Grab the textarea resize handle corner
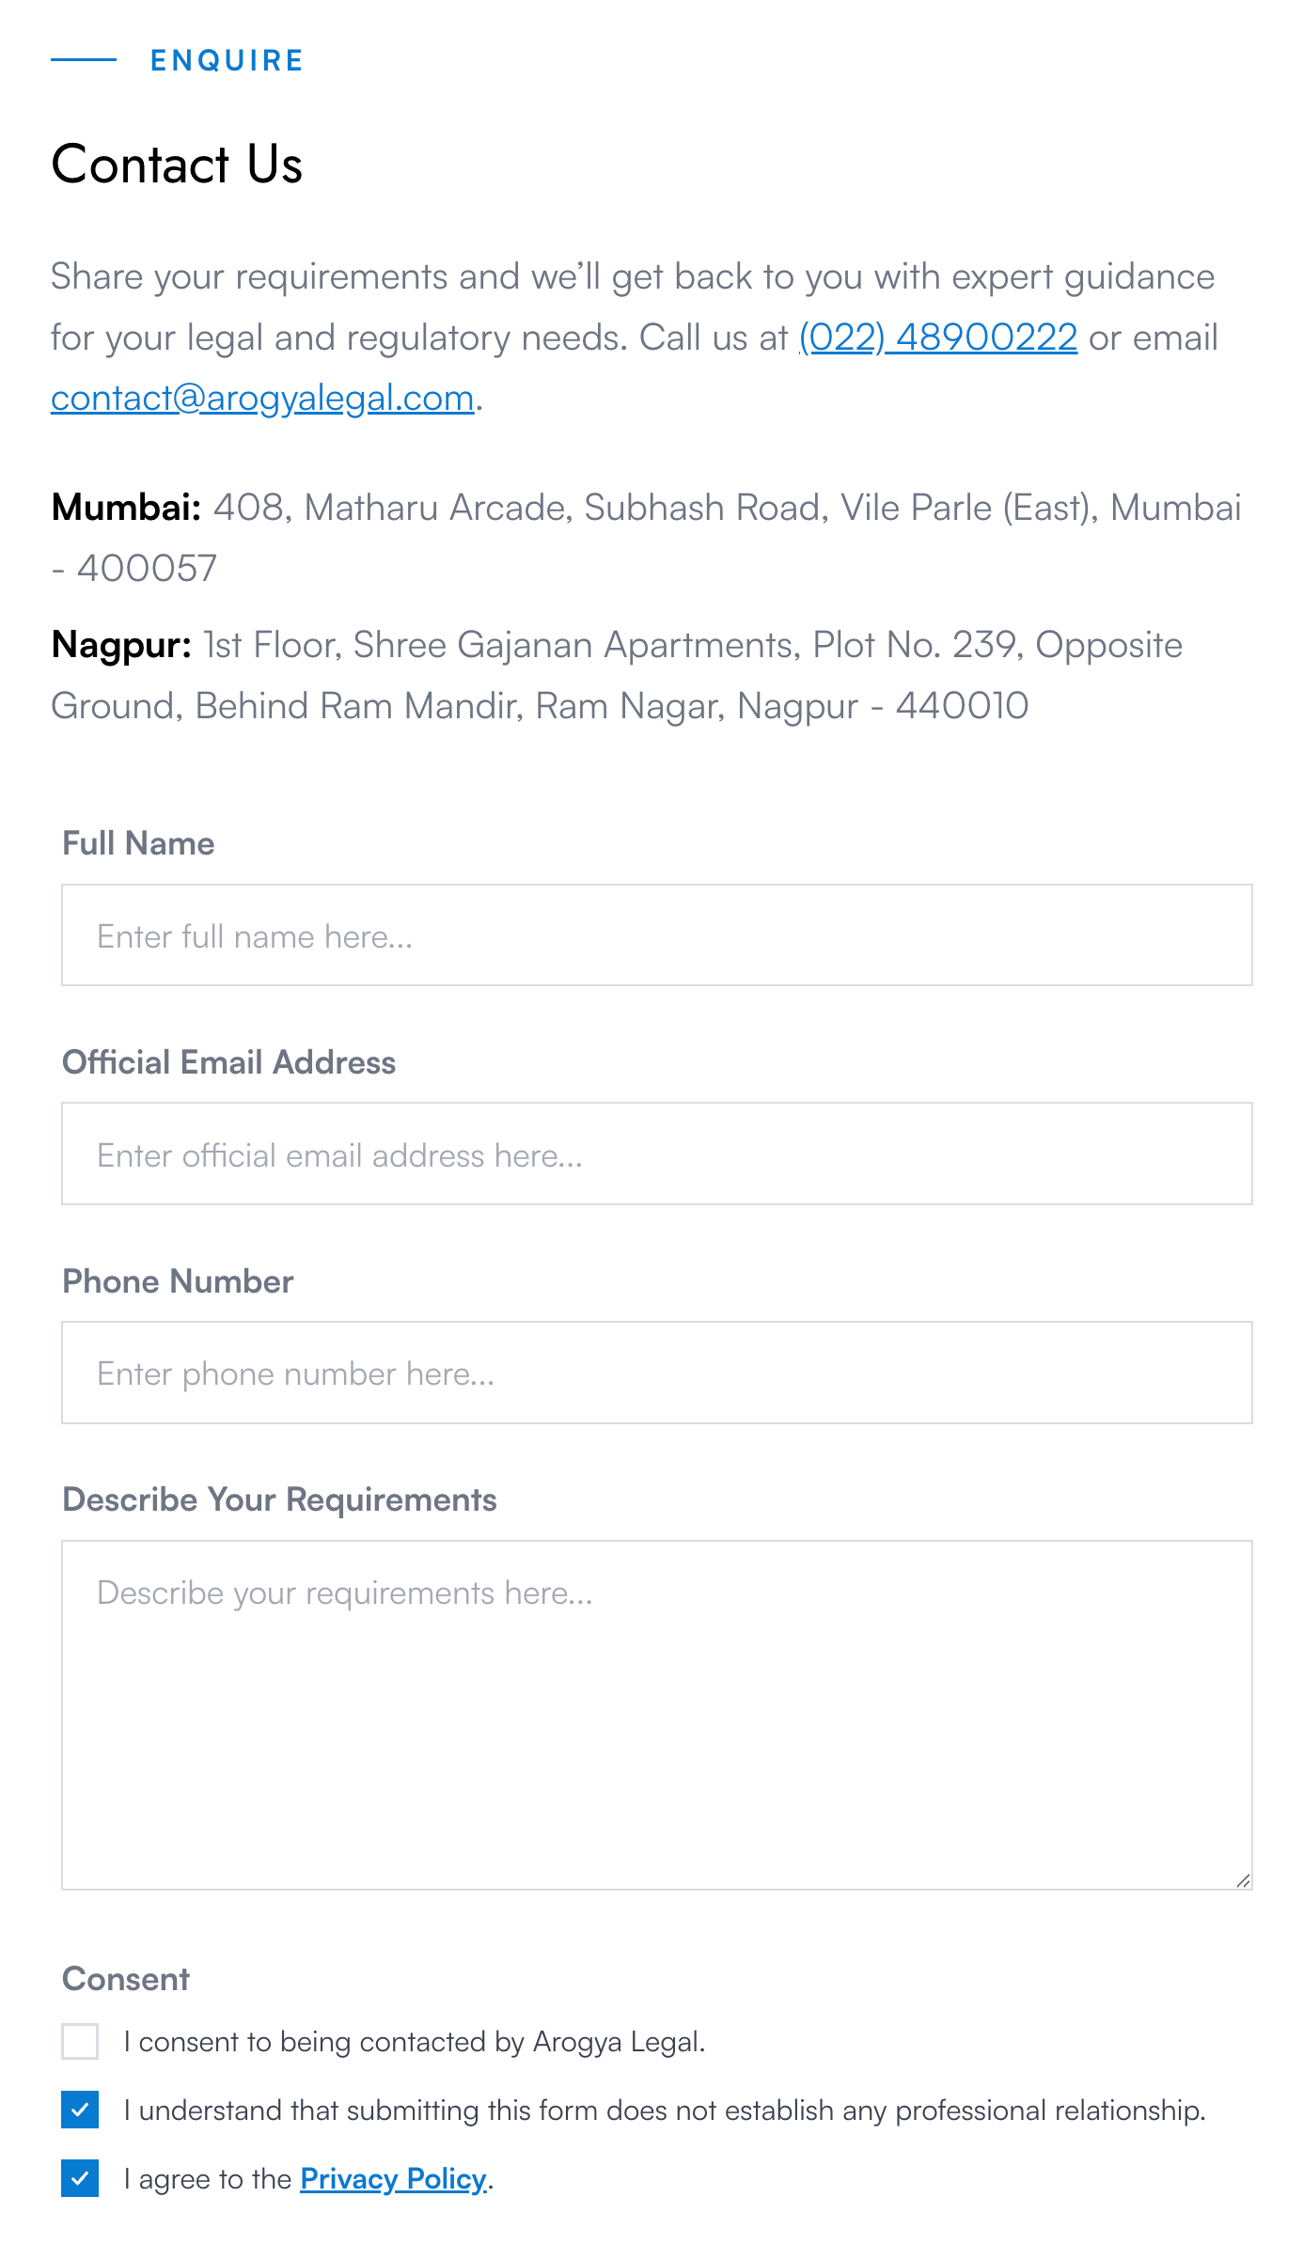The width and height of the screenshot is (1303, 2260). point(1243,1880)
